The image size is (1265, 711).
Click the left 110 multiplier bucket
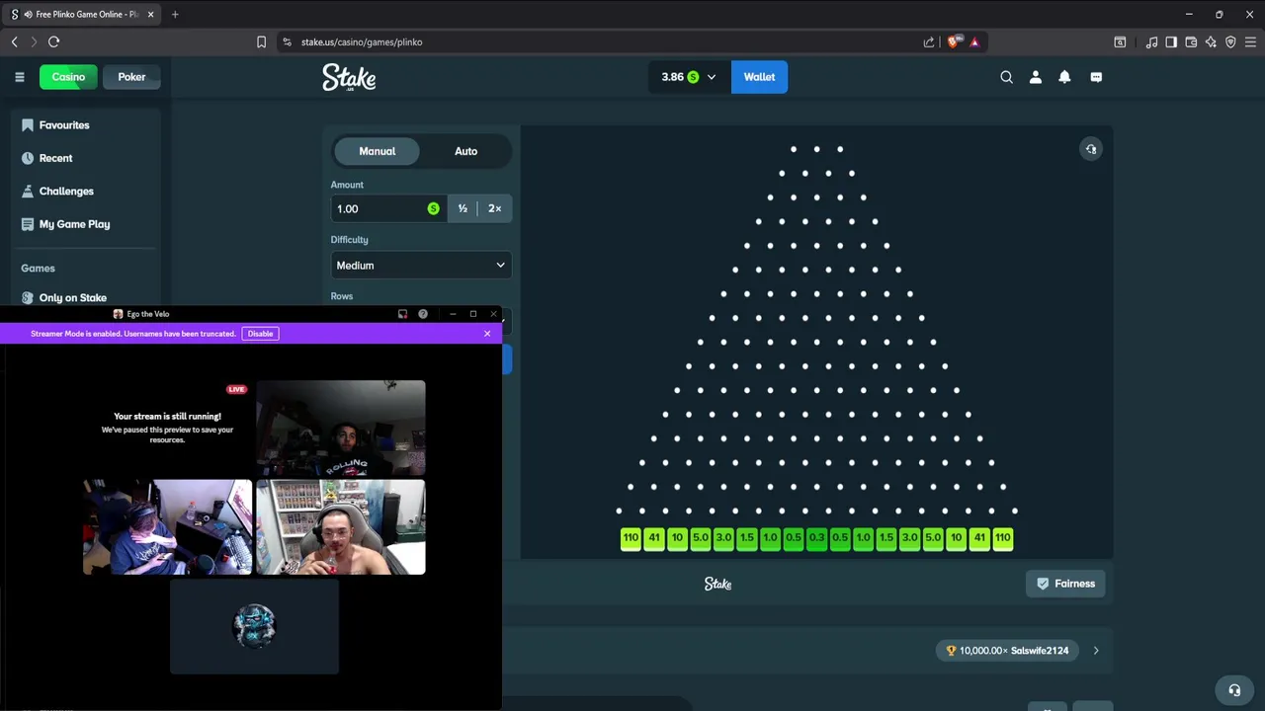coord(631,538)
